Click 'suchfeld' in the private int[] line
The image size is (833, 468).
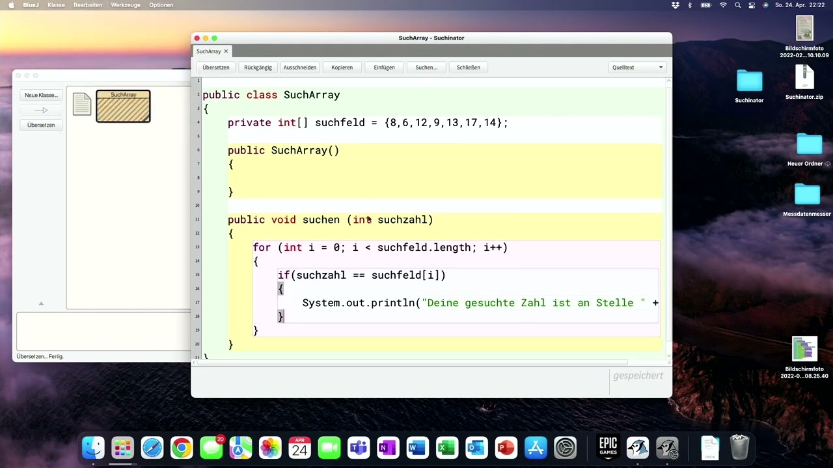[340, 122]
